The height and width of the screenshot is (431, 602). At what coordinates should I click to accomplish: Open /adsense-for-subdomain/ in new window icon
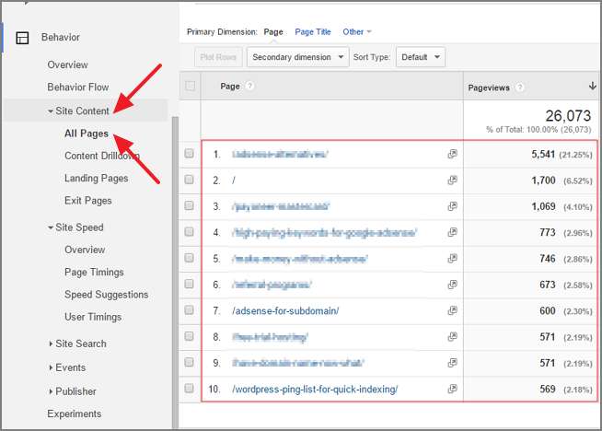(452, 310)
